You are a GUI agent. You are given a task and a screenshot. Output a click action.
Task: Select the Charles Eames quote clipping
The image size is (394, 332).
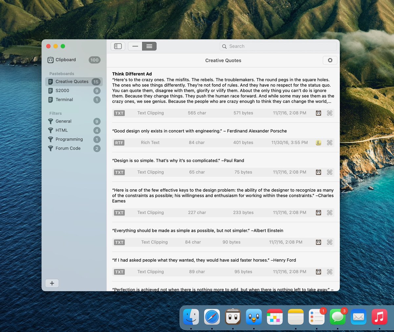(x=223, y=196)
